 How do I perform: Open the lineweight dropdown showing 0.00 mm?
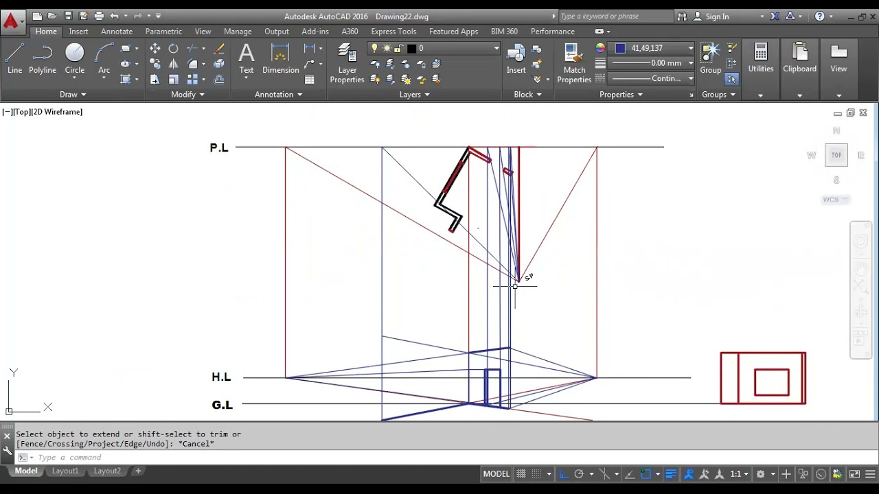[652, 63]
